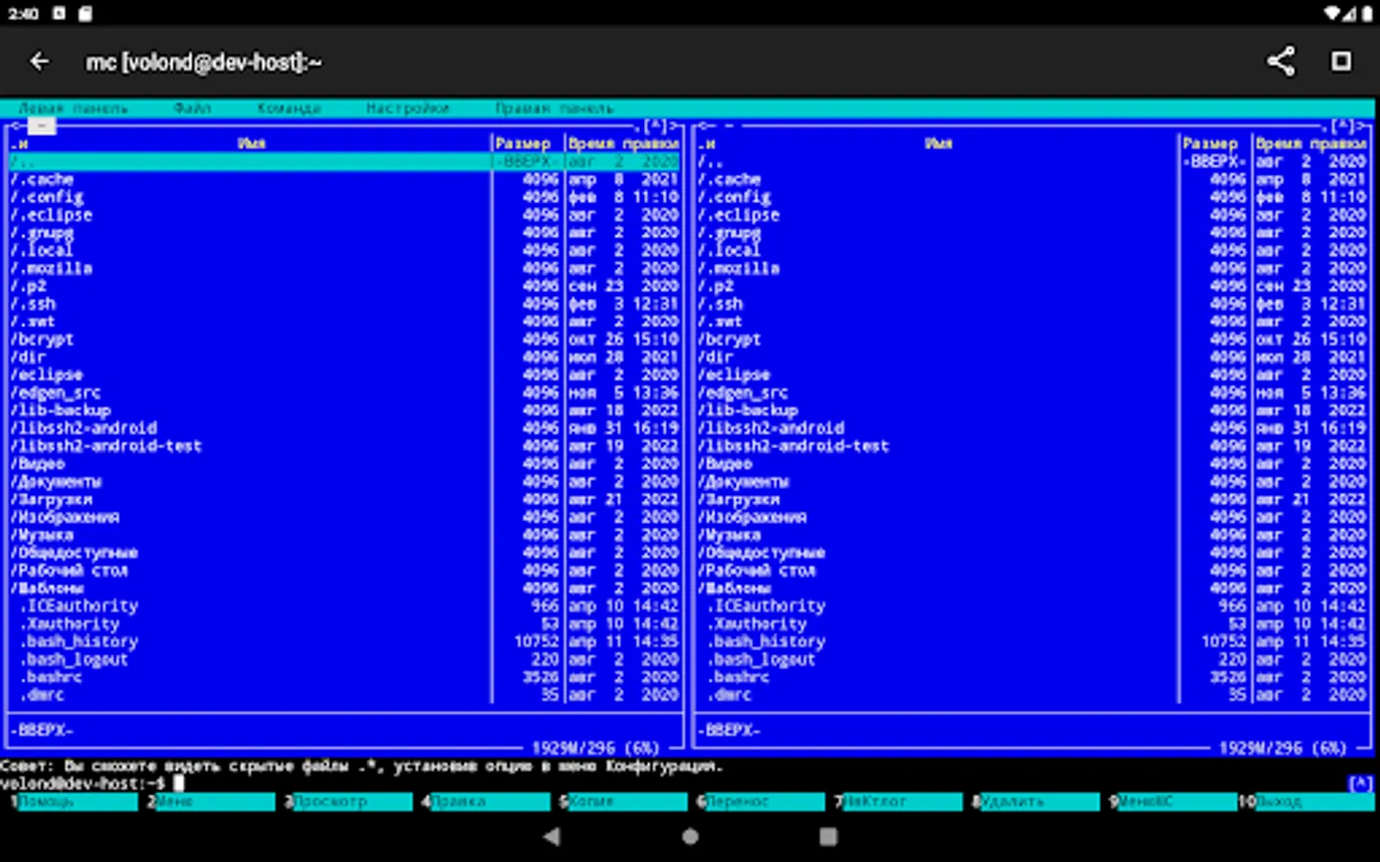This screenshot has height=862, width=1380.
Task: Tap the back arrow in the title bar
Action: (39, 62)
